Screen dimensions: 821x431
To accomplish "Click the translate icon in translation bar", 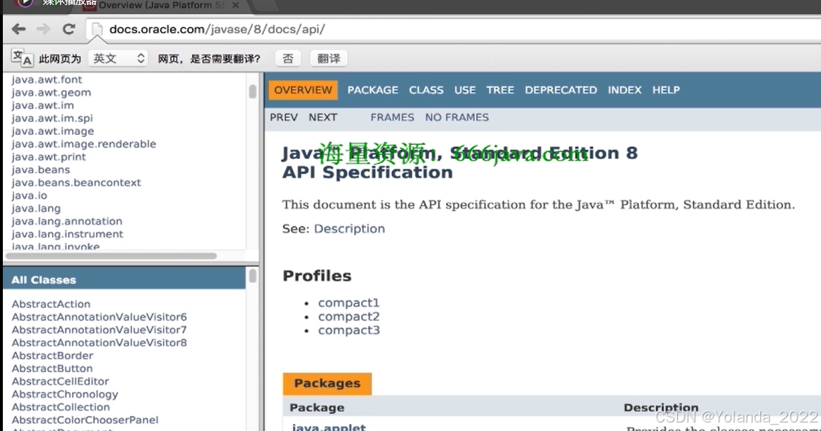I will [22, 58].
